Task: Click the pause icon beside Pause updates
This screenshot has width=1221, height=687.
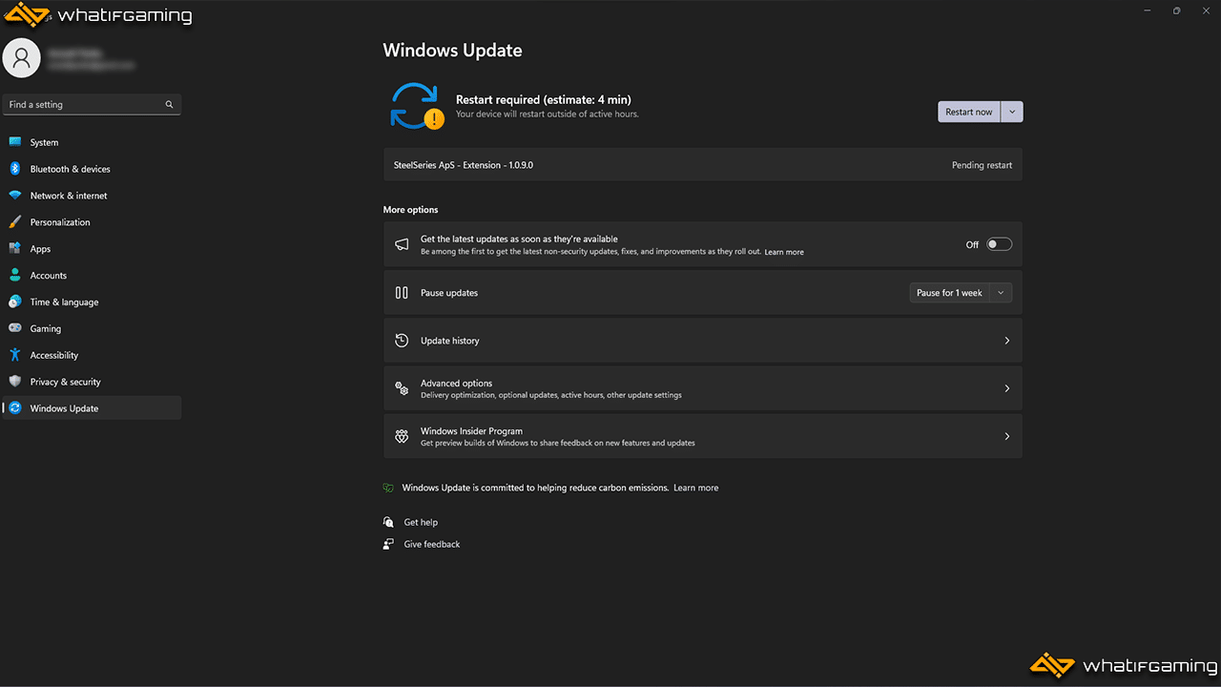Action: pyautogui.click(x=402, y=293)
